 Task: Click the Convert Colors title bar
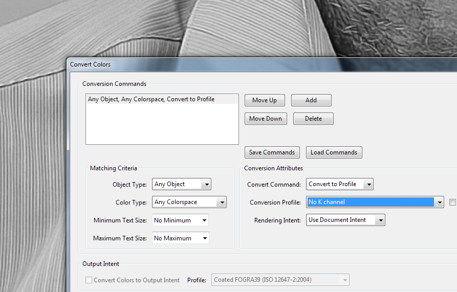tap(262, 64)
